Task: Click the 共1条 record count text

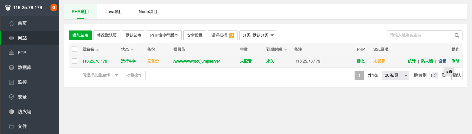Action: (x=373, y=75)
